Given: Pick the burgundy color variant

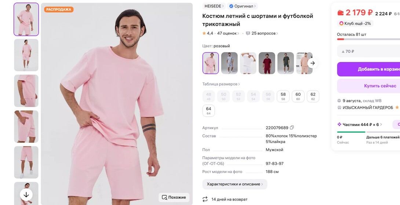Looking at the screenshot, I should 267,63.
